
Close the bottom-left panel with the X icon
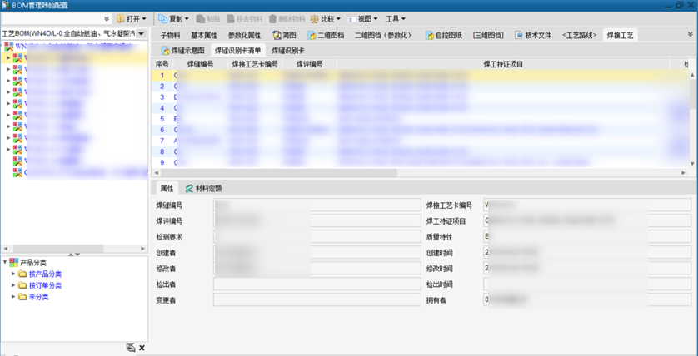[x=142, y=348]
